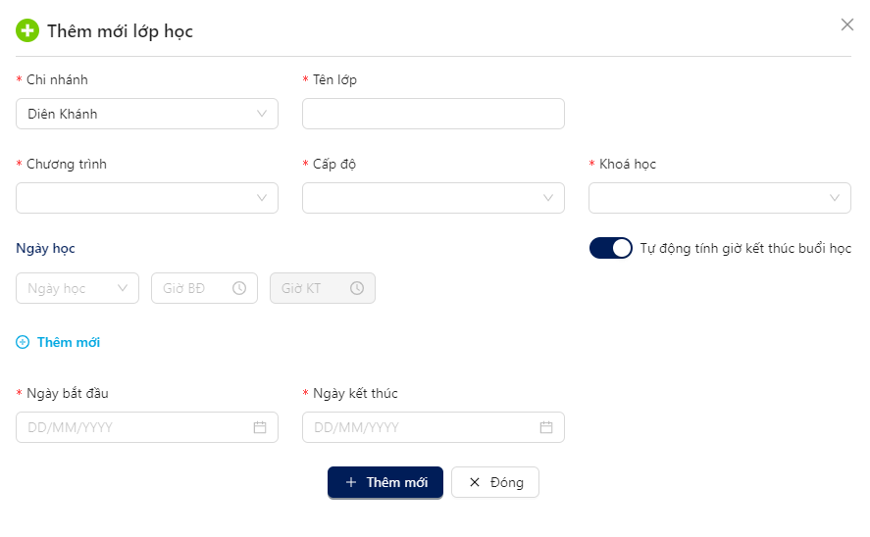Click the circled plus icon near Thêm mới link

23,342
